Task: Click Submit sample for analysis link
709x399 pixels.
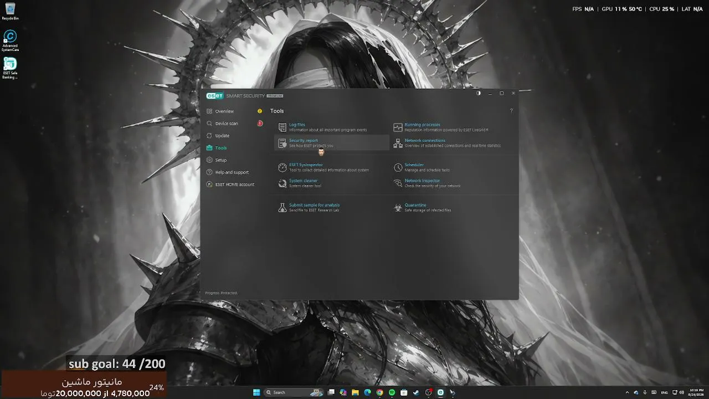Action: pyautogui.click(x=315, y=205)
